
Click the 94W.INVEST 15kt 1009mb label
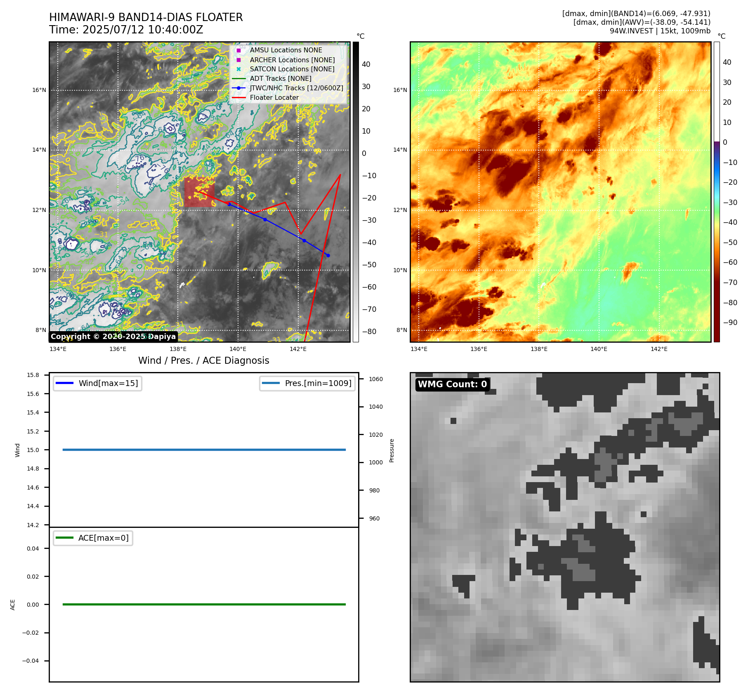click(660, 31)
